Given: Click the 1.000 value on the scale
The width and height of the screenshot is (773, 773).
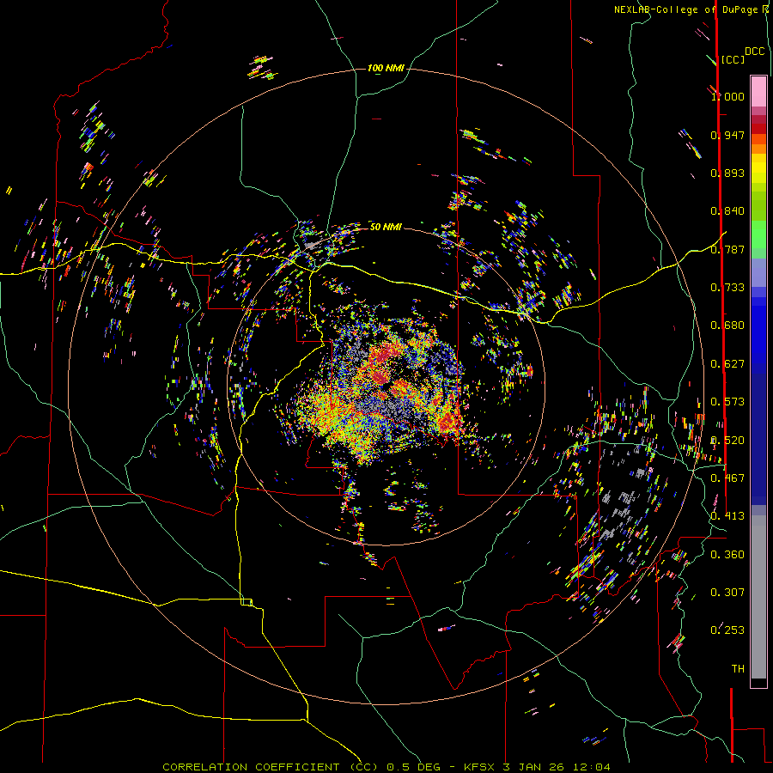Looking at the screenshot, I should pos(727,96).
